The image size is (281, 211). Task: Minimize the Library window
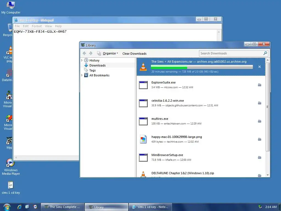[x=248, y=44]
